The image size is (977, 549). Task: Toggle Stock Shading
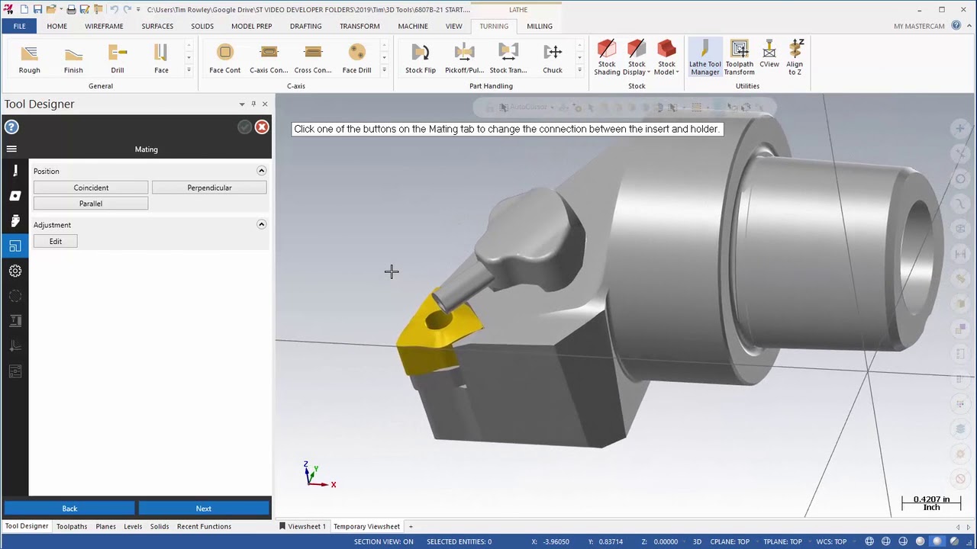point(607,58)
